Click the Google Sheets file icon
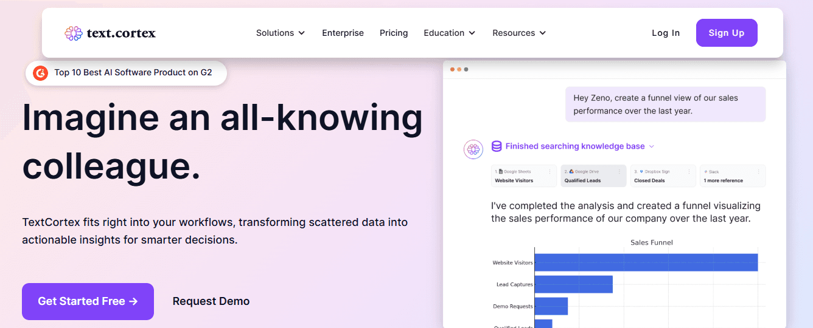Image resolution: width=813 pixels, height=328 pixels. [x=501, y=172]
